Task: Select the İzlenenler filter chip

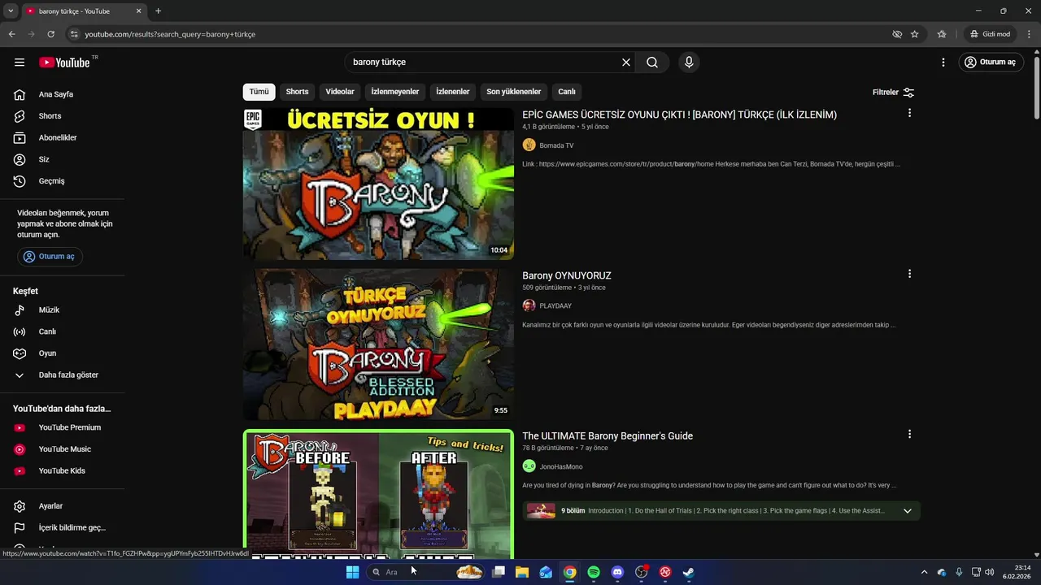Action: coord(453,92)
